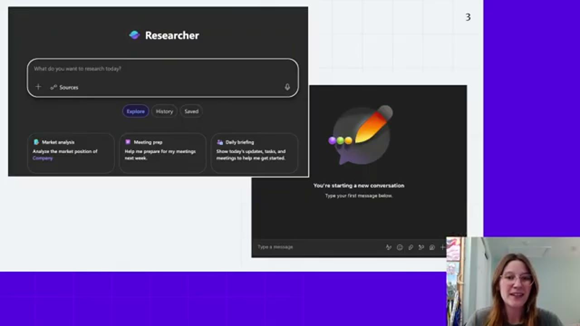Click the presenter webcam thumbnail

[x=513, y=282]
